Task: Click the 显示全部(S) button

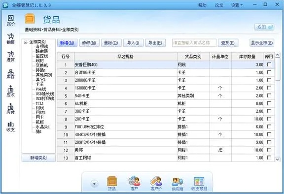Action: tap(262, 43)
